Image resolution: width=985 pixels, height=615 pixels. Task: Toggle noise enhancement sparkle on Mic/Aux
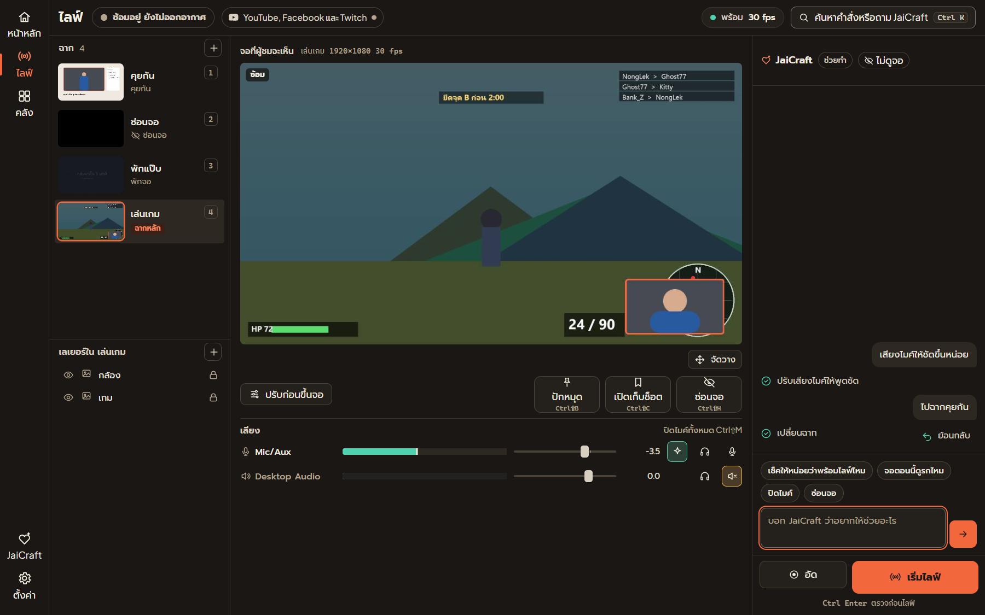[x=677, y=452]
